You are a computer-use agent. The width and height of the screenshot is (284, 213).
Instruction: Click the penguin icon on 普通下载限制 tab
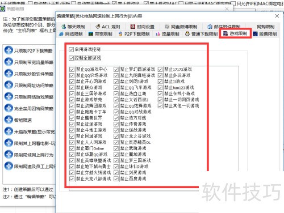187,34
